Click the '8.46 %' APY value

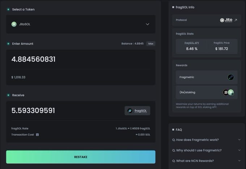(192, 49)
